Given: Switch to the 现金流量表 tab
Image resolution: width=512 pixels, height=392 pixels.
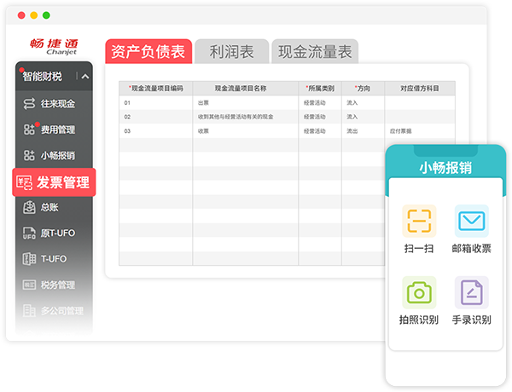Looking at the screenshot, I should pyautogui.click(x=316, y=52).
